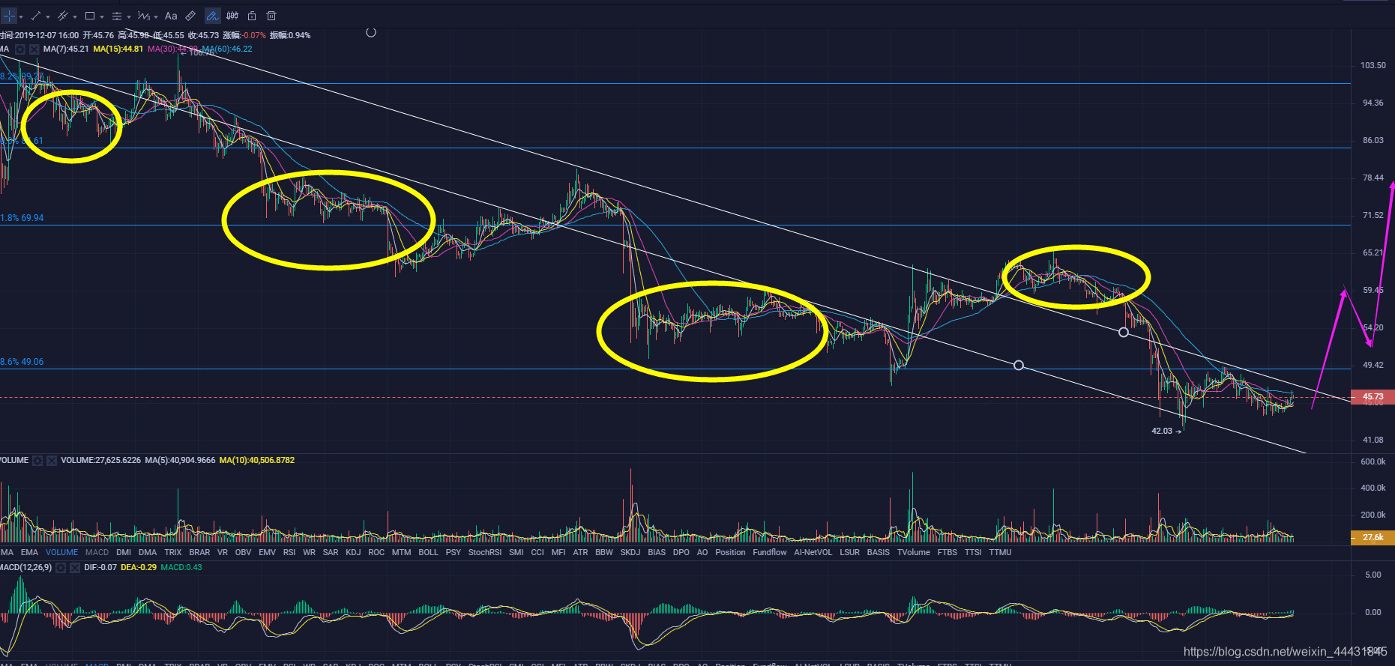Switch to the TRIX indicator tab
Viewport: 1395px width, 666px height.
(x=173, y=552)
